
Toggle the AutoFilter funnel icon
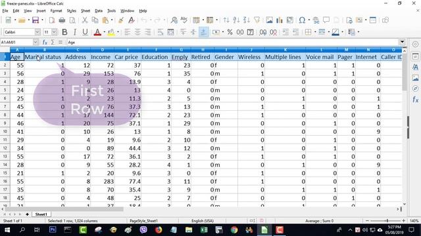[257, 20]
